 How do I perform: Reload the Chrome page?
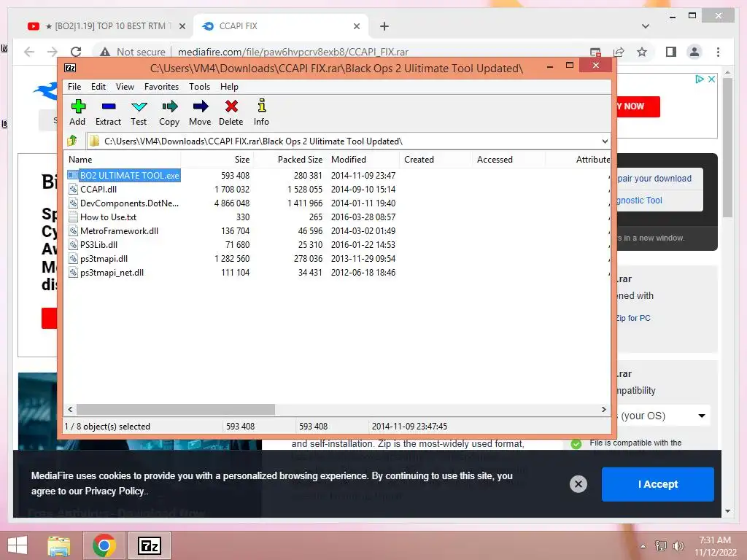[76, 52]
